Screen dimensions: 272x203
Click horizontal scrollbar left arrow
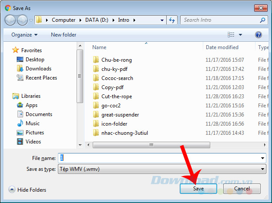click(88, 145)
